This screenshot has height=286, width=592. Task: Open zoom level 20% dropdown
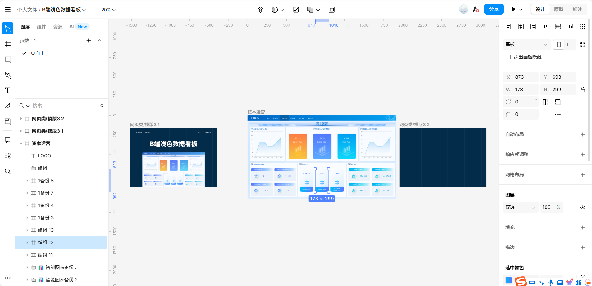108,10
